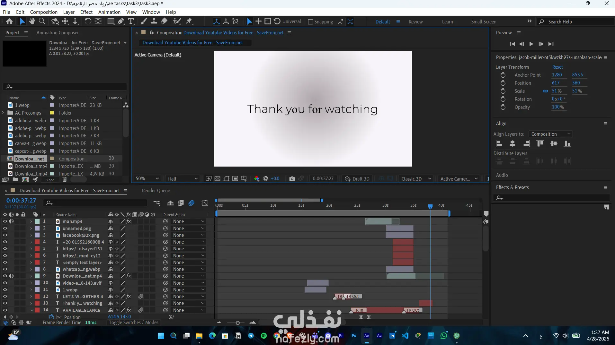The height and width of the screenshot is (345, 615).
Task: Click the snapshot camera icon in viewer
Action: pyautogui.click(x=292, y=179)
